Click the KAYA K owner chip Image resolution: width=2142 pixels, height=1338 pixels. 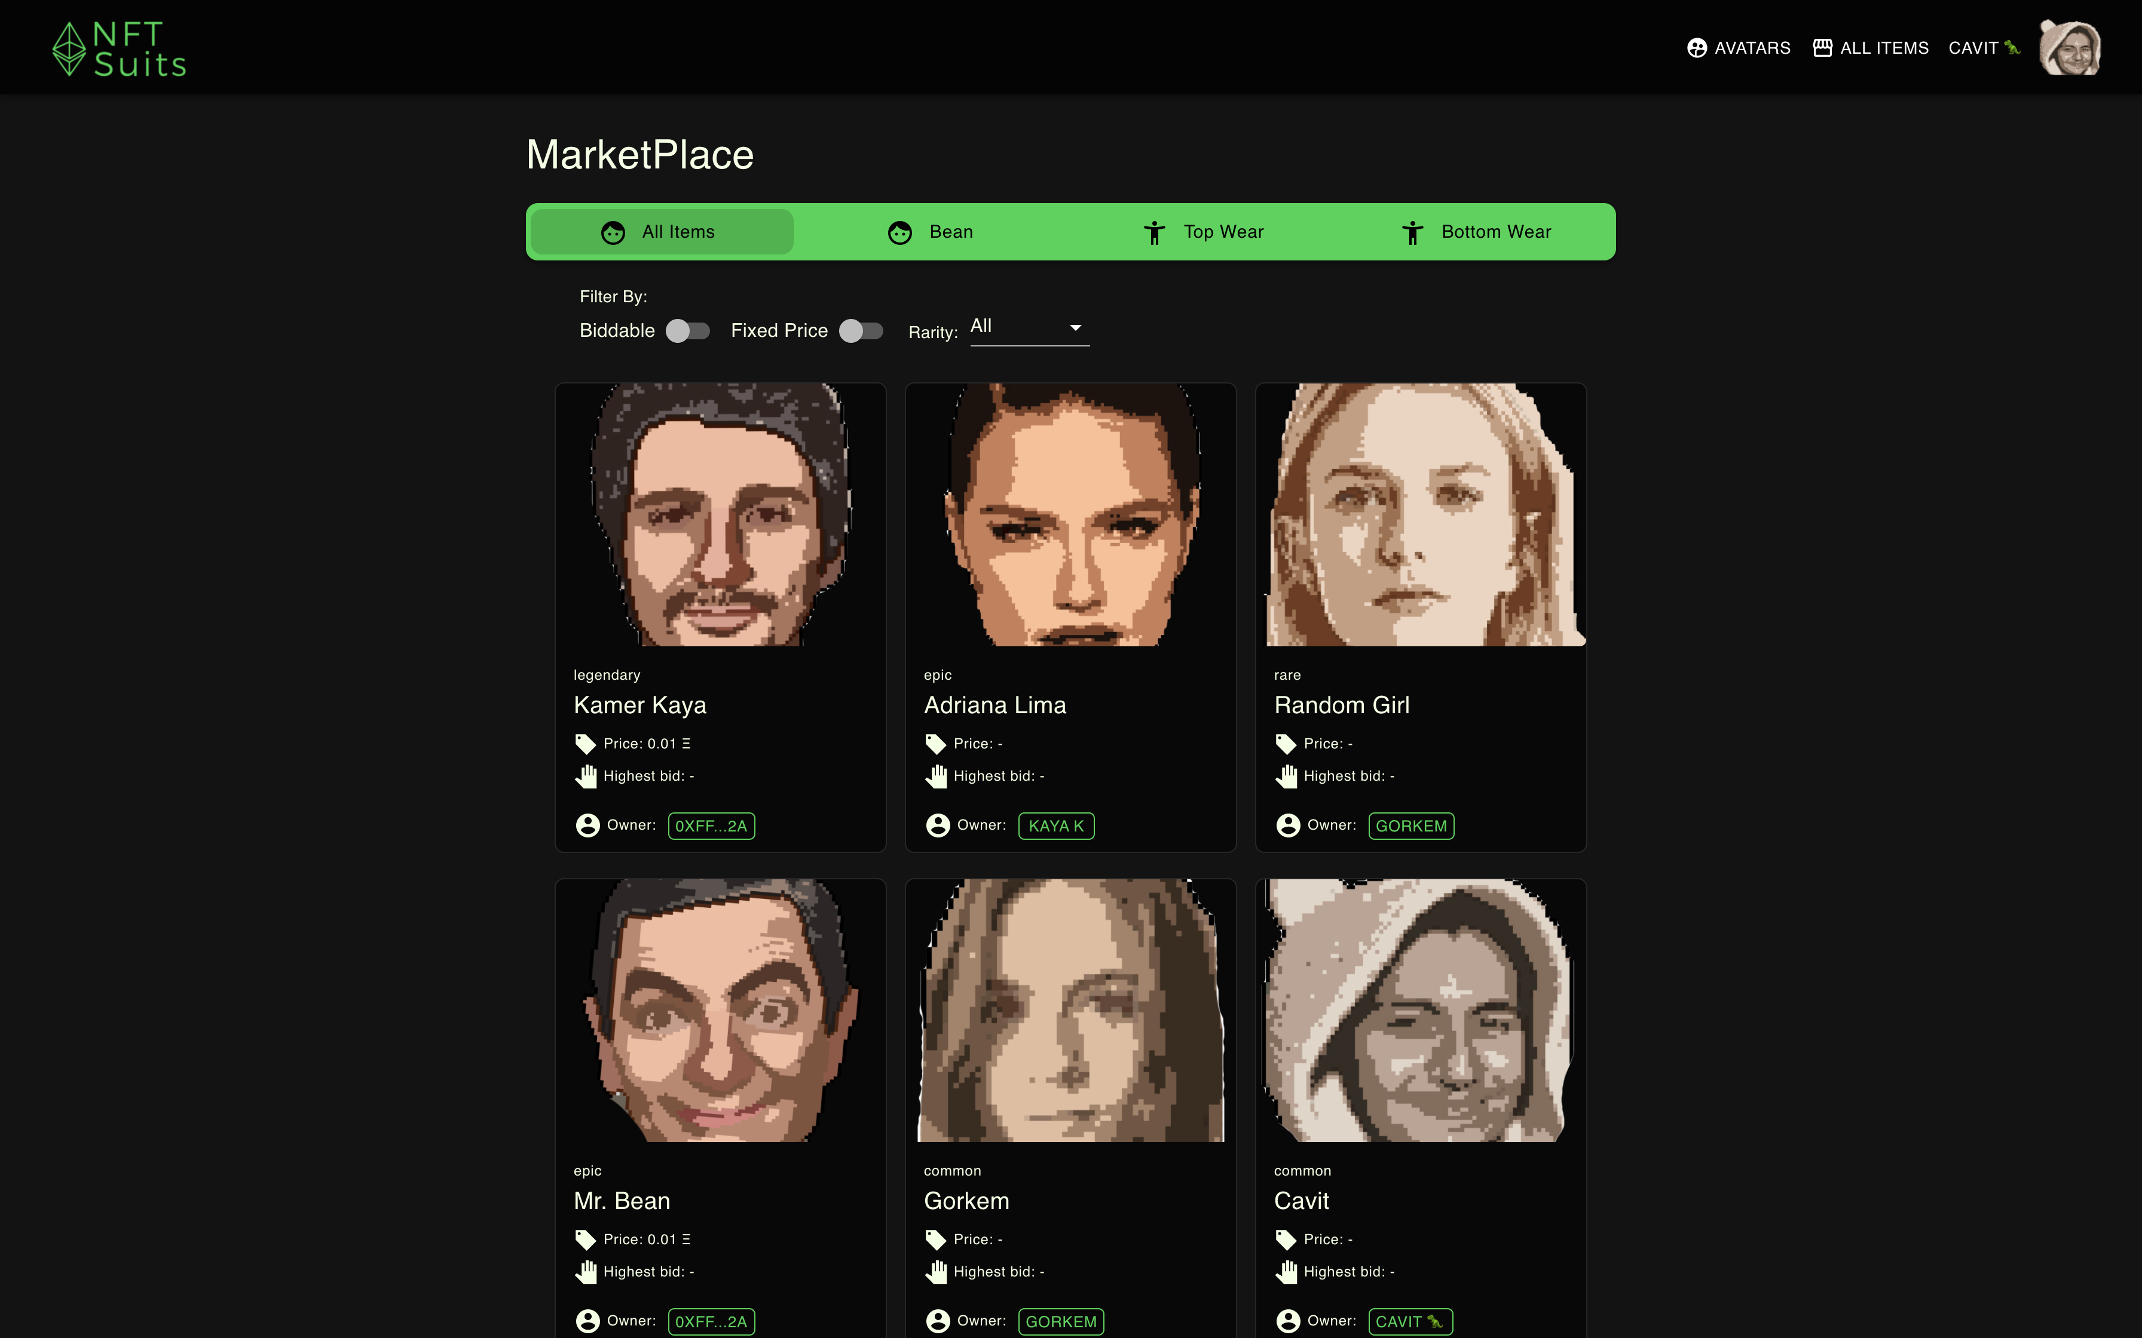tap(1056, 825)
